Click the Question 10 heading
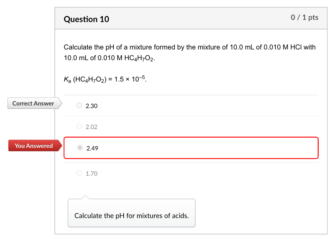Viewport: 334px width, 239px height. [87, 19]
